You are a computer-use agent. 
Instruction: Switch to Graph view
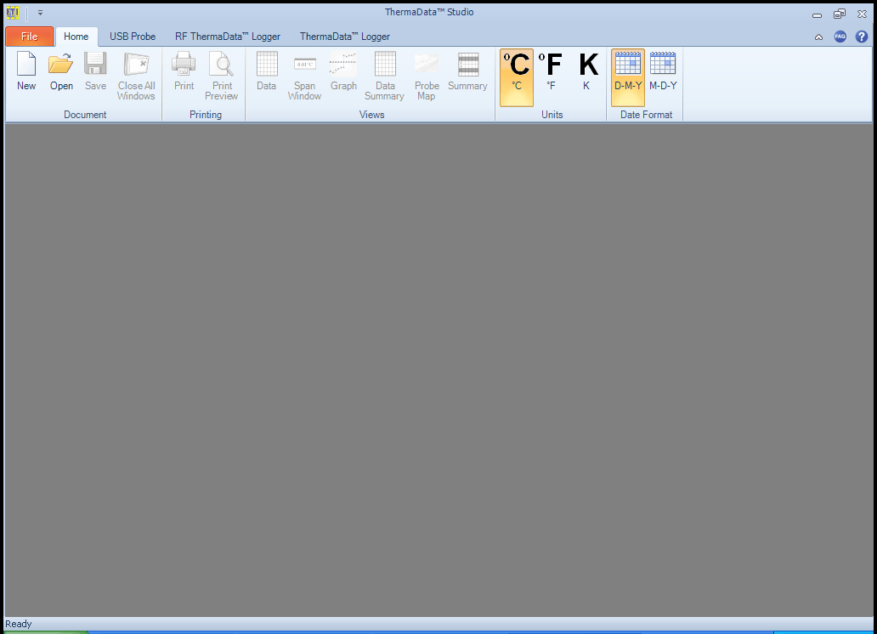point(343,71)
